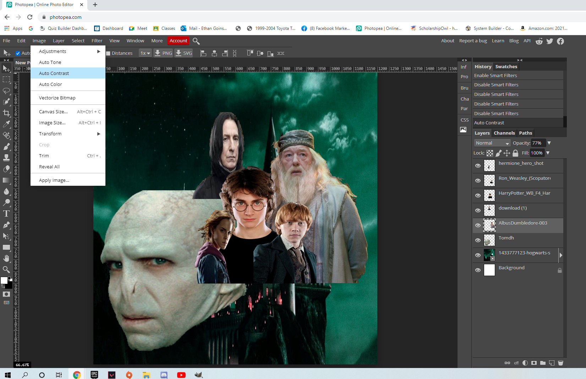
Task: Hide the HarryPotter_WB_F4 layer
Action: point(478,195)
